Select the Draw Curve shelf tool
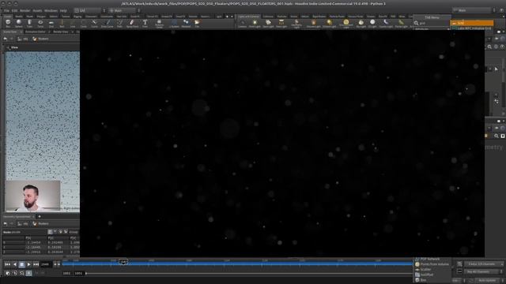Screen dimensions: 506x284 coord(108,23)
